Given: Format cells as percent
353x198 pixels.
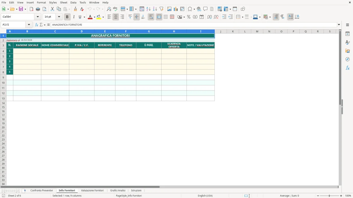Looking at the screenshot, I should (189, 17).
